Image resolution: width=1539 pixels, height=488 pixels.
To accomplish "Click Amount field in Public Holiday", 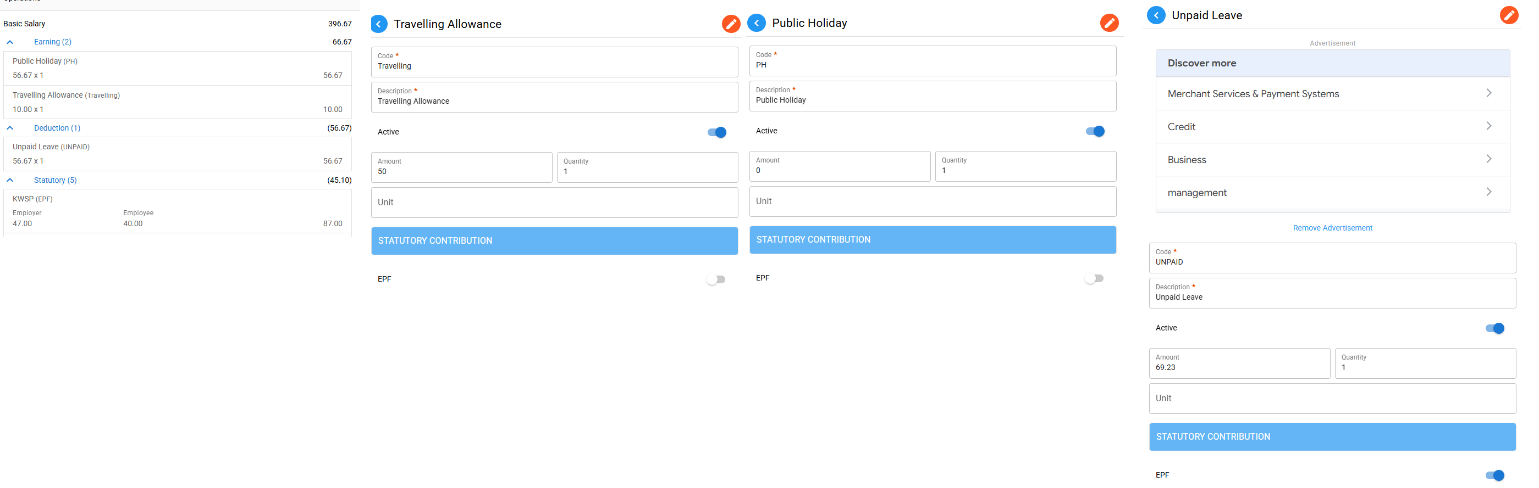I will pyautogui.click(x=840, y=166).
